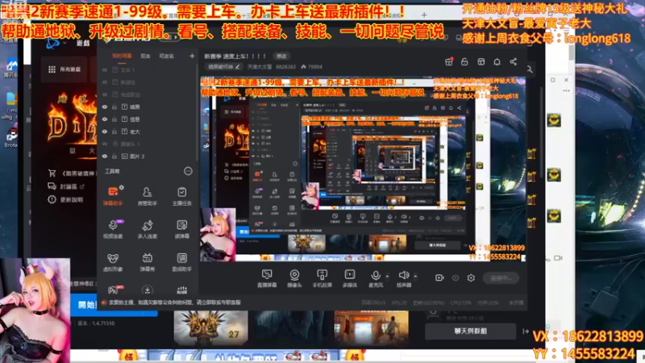Switch to the second scene tab
Viewport: 645px width, 363px height.
tap(145, 56)
